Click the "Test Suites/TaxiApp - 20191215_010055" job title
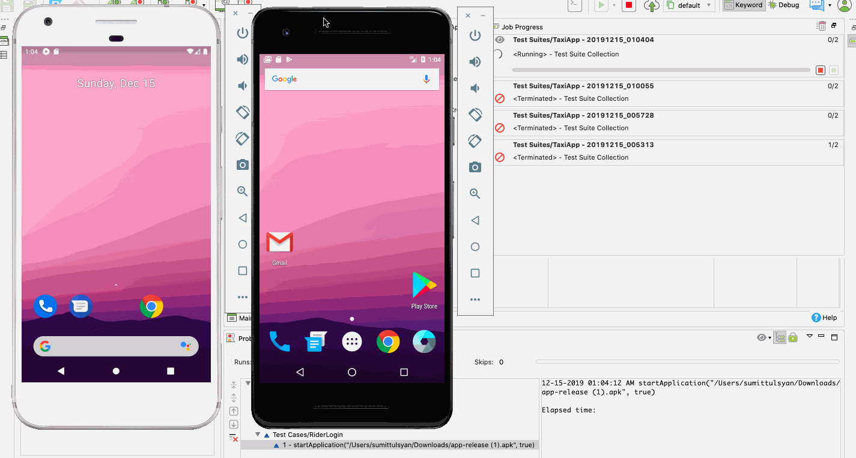Screen dimensions: 856x458 pos(583,86)
